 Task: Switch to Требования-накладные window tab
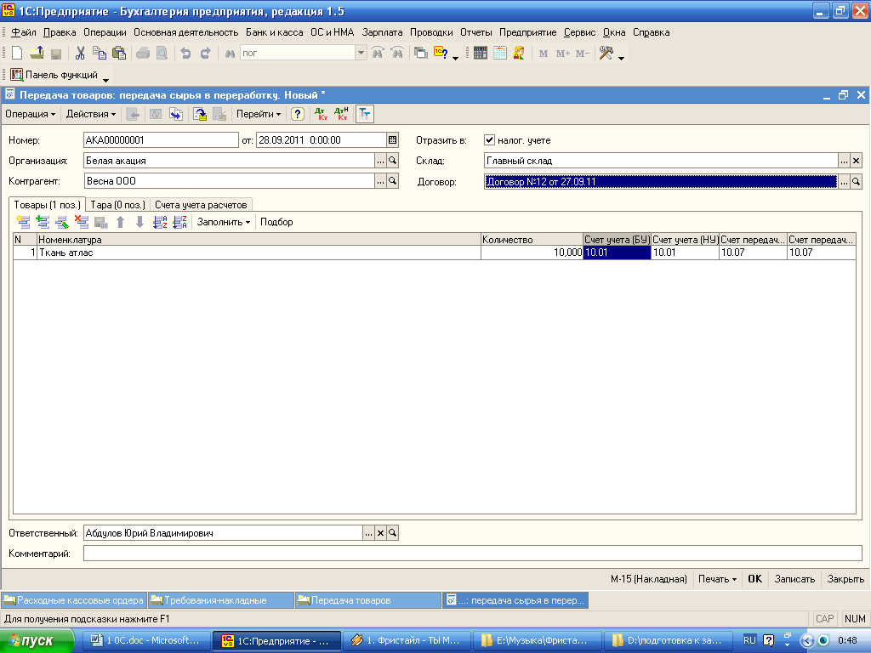pyautogui.click(x=221, y=600)
